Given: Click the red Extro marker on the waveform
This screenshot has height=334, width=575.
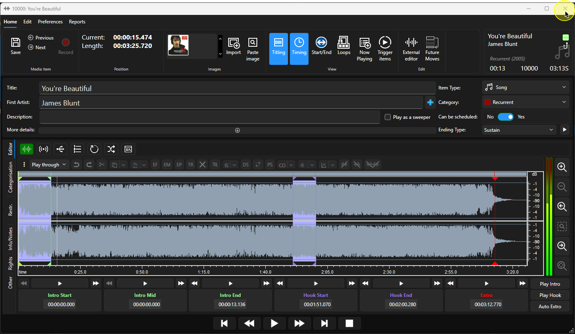Looking at the screenshot, I should point(495,178).
